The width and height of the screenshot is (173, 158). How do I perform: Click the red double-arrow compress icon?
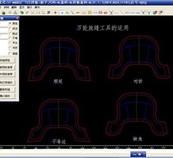(78, 13)
